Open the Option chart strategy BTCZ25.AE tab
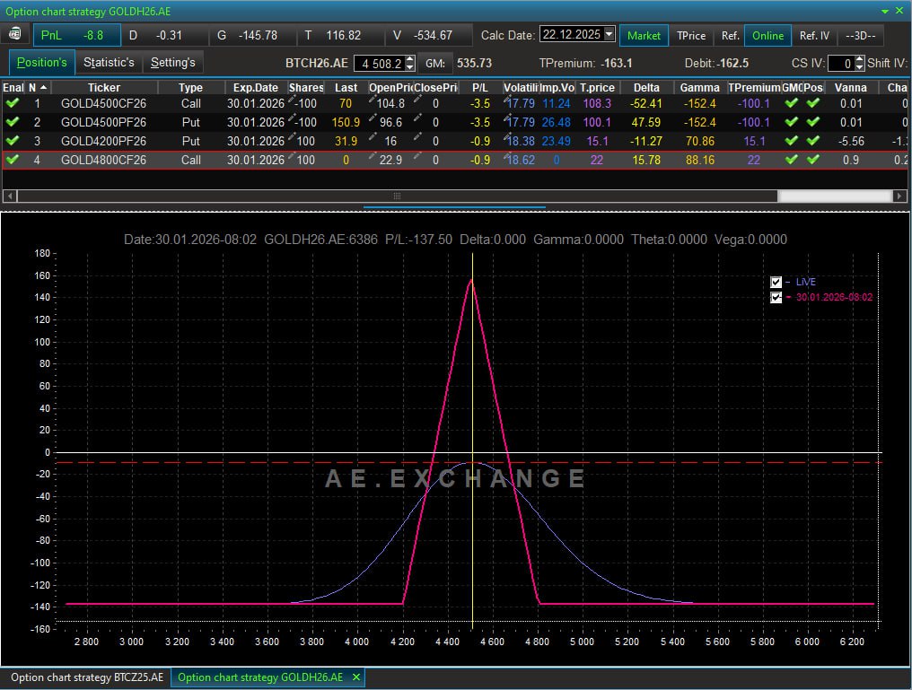This screenshot has height=690, width=912. [x=86, y=677]
